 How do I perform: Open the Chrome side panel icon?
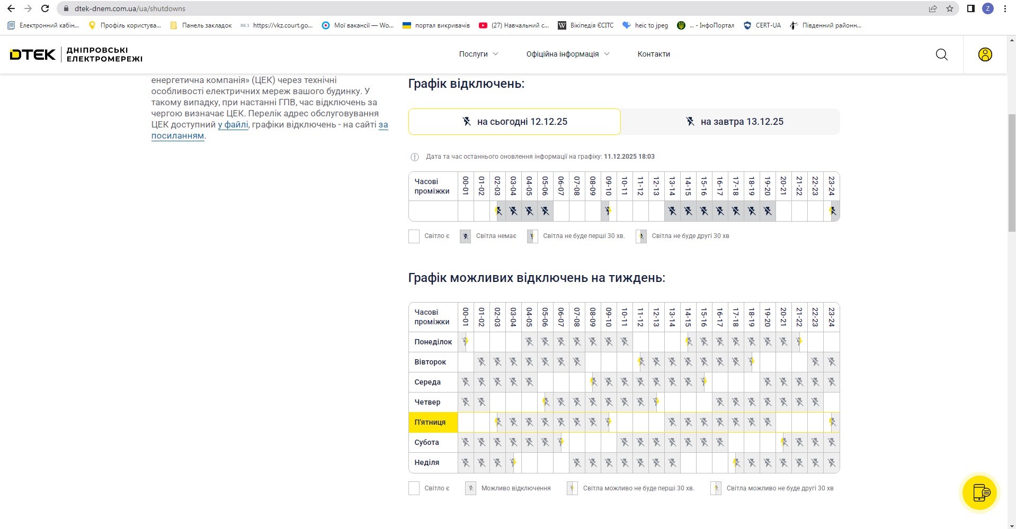click(x=970, y=8)
